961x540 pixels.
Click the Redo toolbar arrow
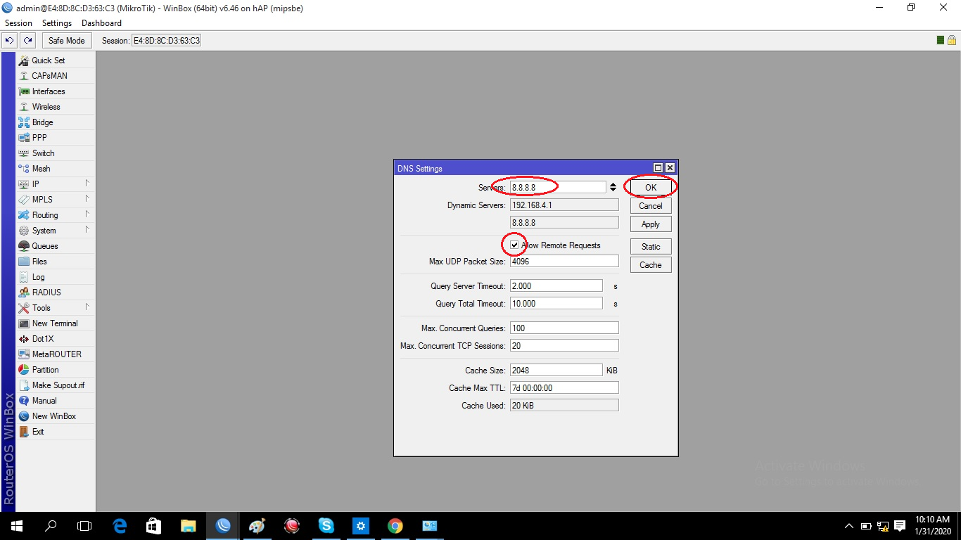[27, 41]
